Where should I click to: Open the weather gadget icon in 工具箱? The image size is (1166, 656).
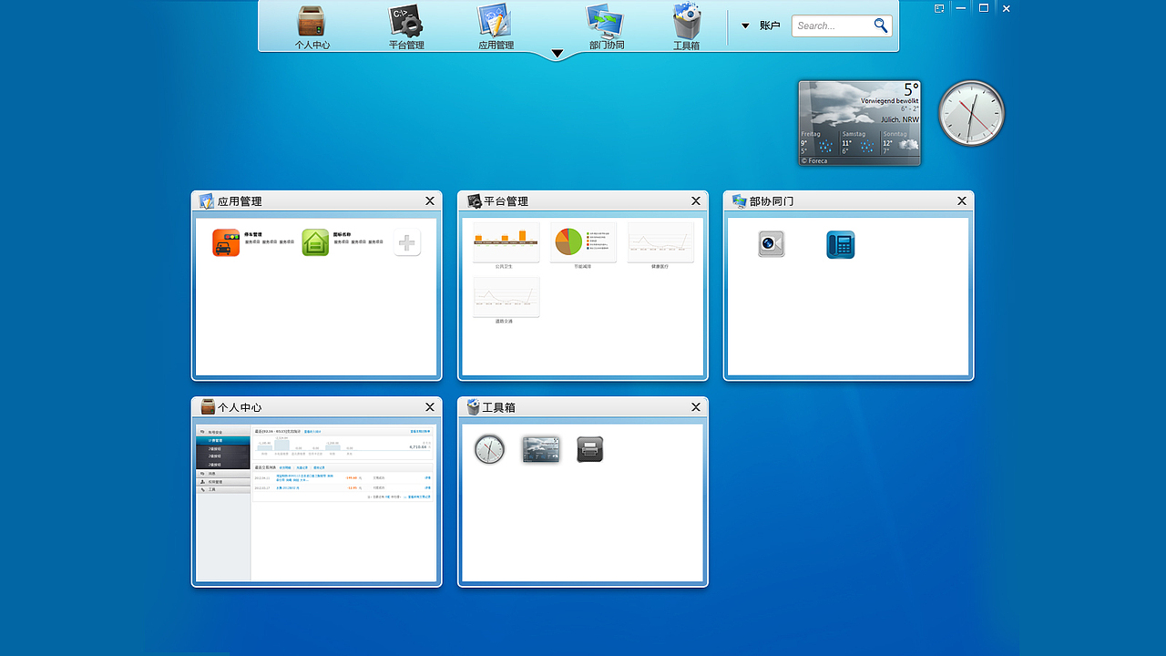point(540,449)
